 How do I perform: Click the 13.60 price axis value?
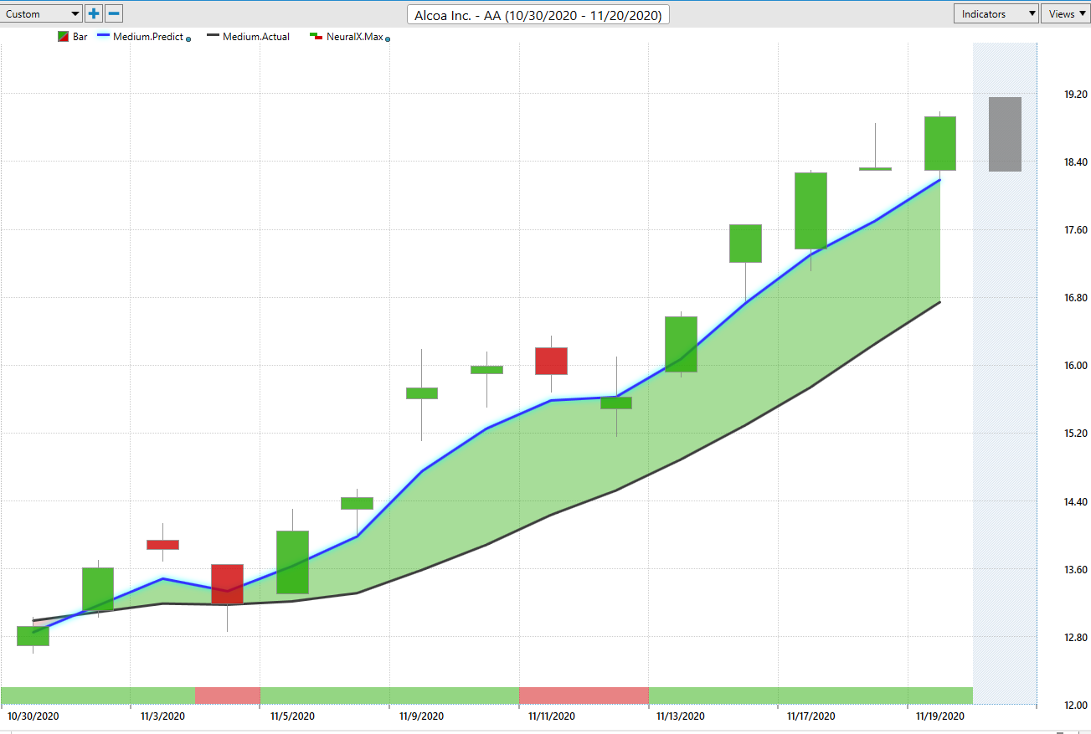[x=1075, y=570]
